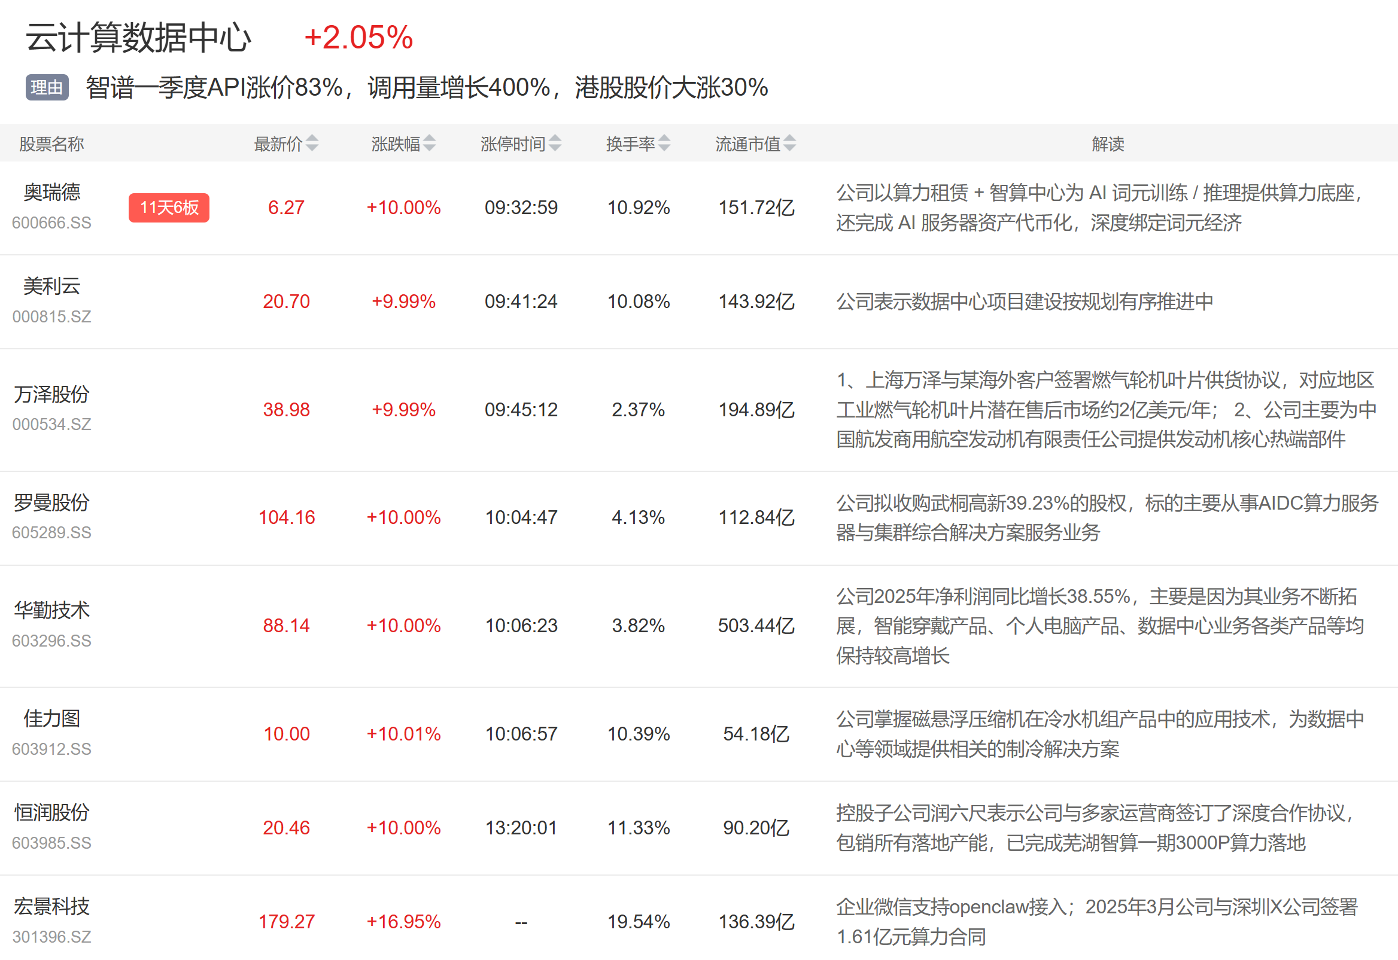Sort by 涨停时间 column arrows
This screenshot has width=1398, height=960.
point(555,143)
